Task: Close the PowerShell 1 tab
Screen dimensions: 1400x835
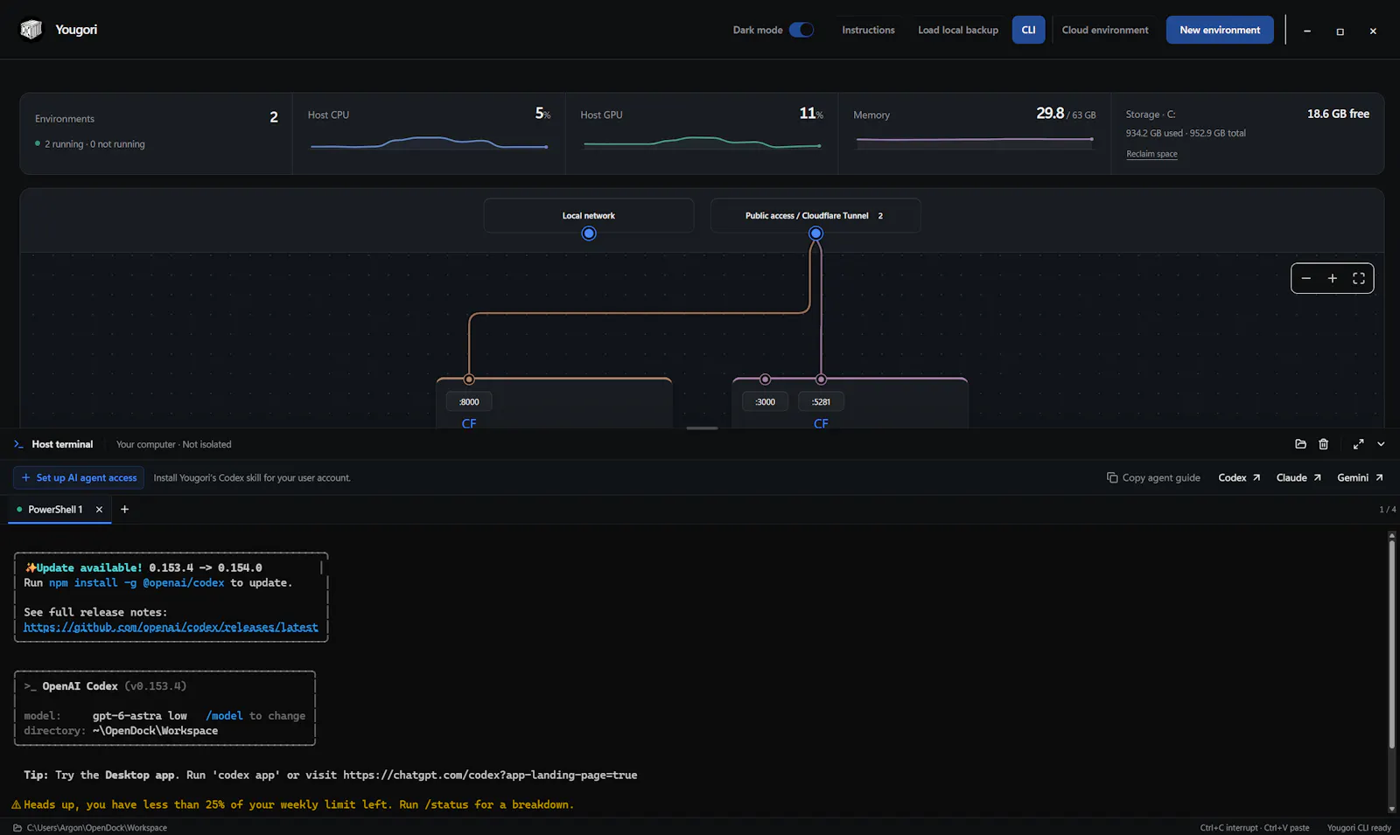Action: [x=99, y=510]
